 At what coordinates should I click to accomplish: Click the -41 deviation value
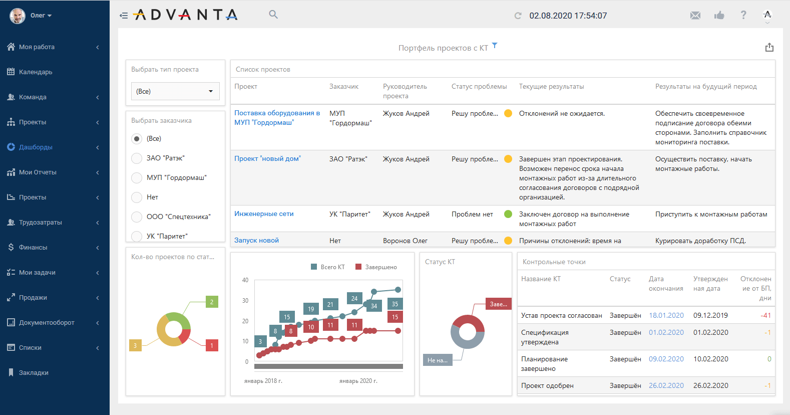765,315
